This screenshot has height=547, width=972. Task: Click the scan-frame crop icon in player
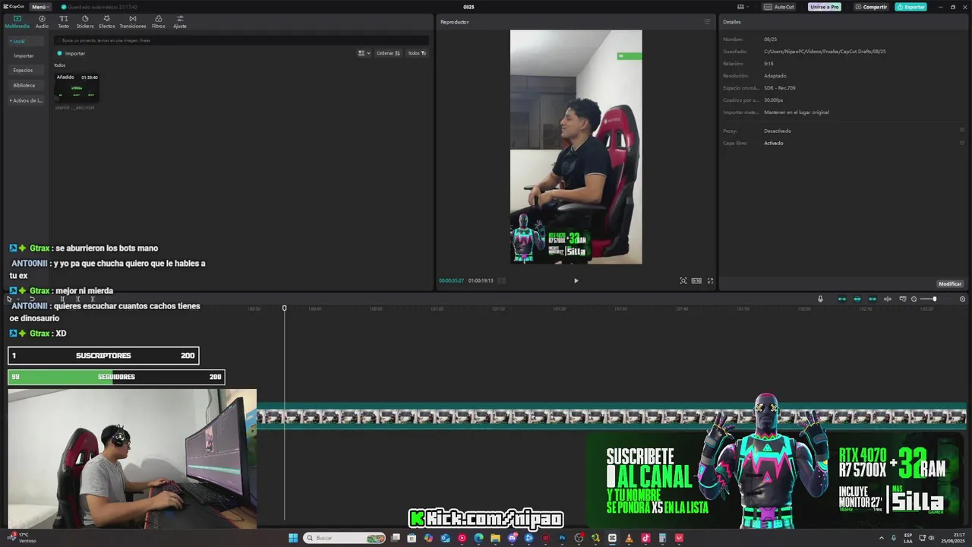[683, 280]
